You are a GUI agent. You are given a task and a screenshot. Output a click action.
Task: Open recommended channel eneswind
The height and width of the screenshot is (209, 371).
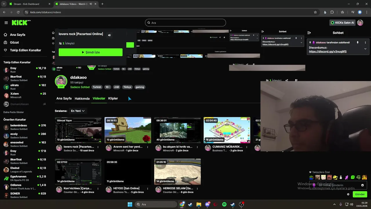tap(25, 144)
